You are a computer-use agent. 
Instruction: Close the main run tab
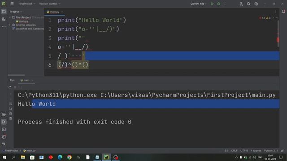[x=32, y=80]
